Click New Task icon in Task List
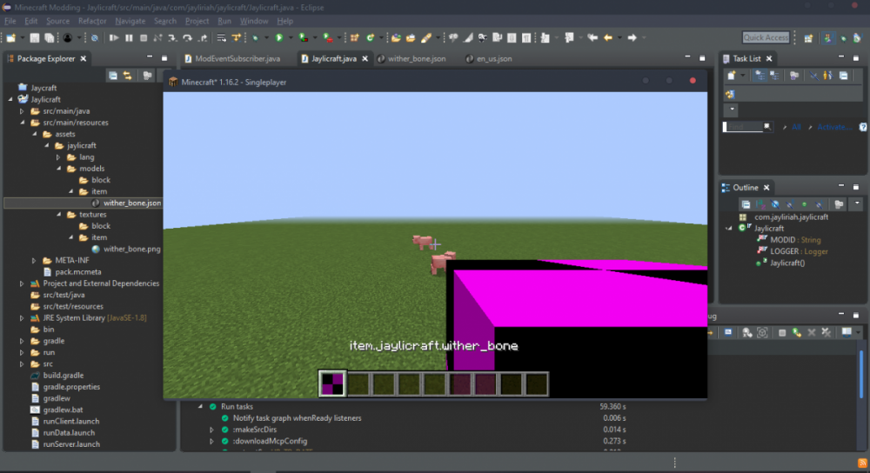This screenshot has width=870, height=473. pos(732,76)
